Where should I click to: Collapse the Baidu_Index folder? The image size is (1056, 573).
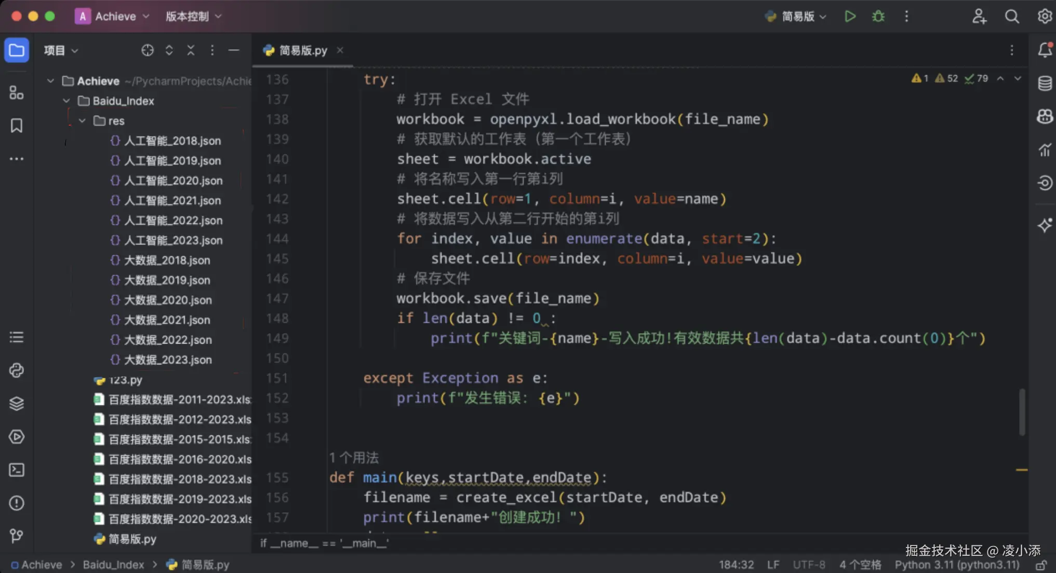tap(66, 101)
